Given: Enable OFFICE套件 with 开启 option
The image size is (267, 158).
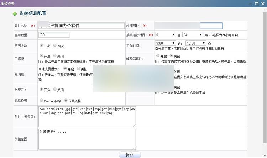Looking at the screenshot, I should (x=158, y=56).
